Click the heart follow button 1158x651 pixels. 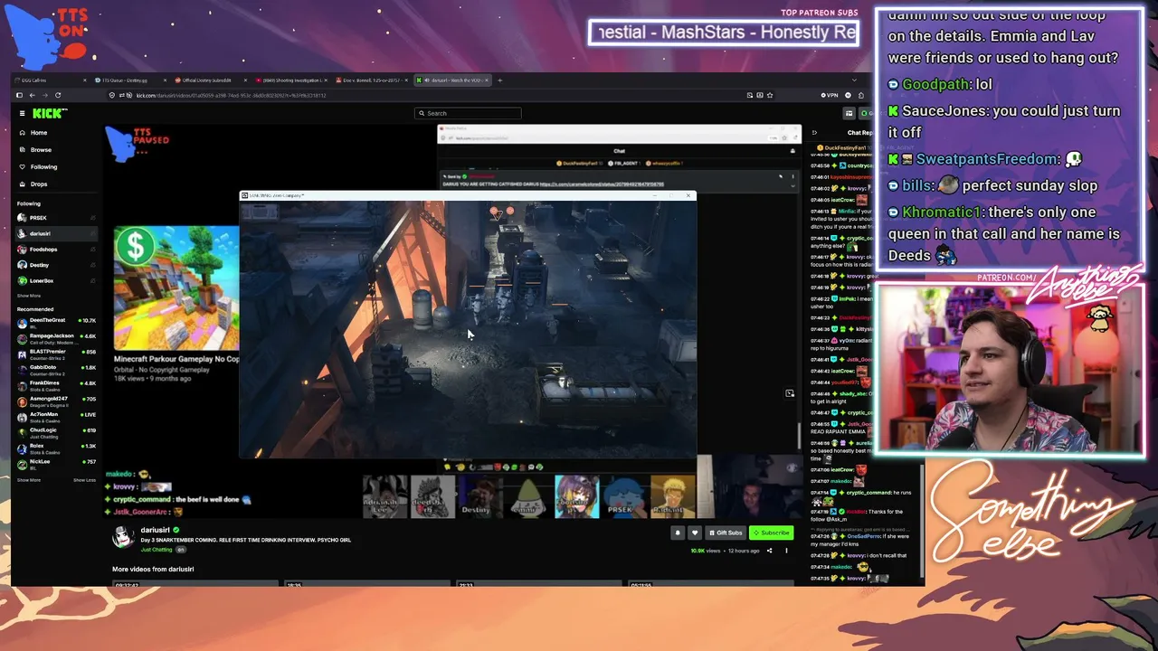tap(695, 533)
